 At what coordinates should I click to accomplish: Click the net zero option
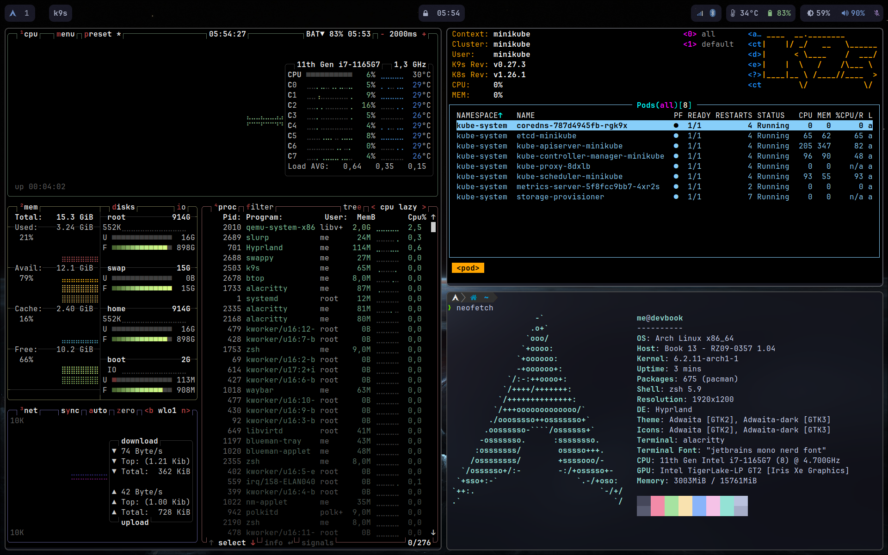tap(125, 411)
